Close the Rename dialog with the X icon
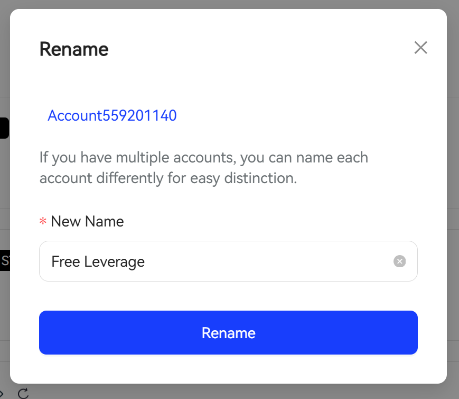 420,48
